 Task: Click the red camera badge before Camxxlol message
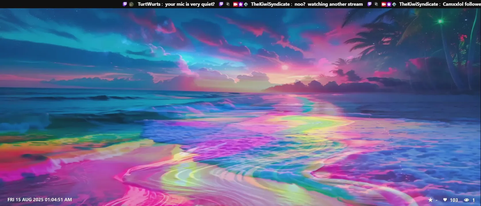tap(384, 4)
